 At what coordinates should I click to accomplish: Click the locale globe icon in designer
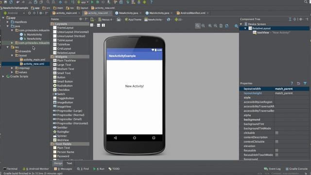169,19
